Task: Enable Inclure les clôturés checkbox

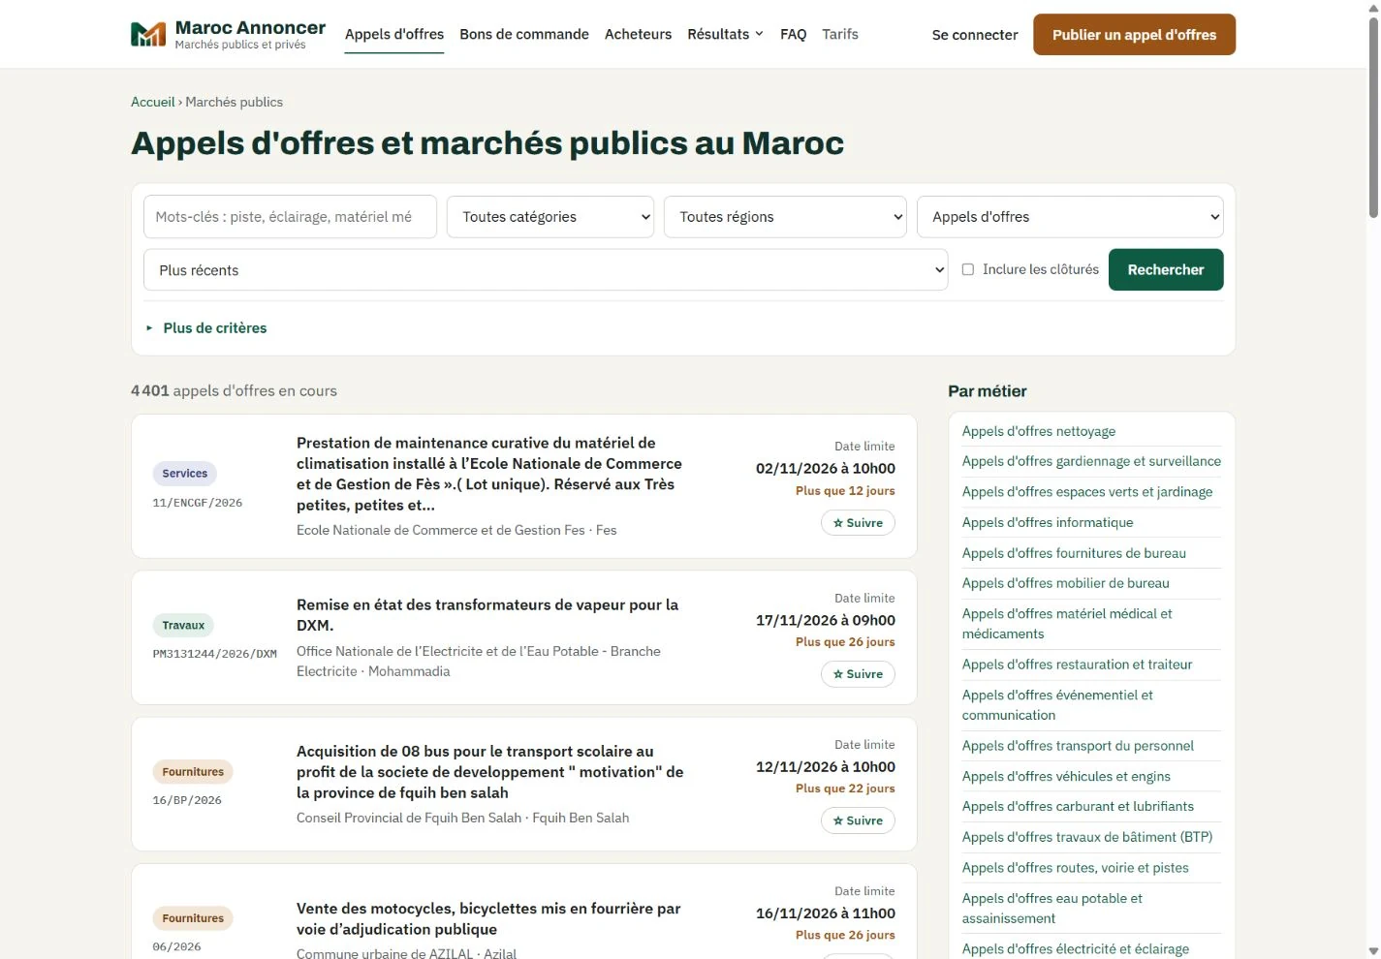Action: tap(967, 269)
